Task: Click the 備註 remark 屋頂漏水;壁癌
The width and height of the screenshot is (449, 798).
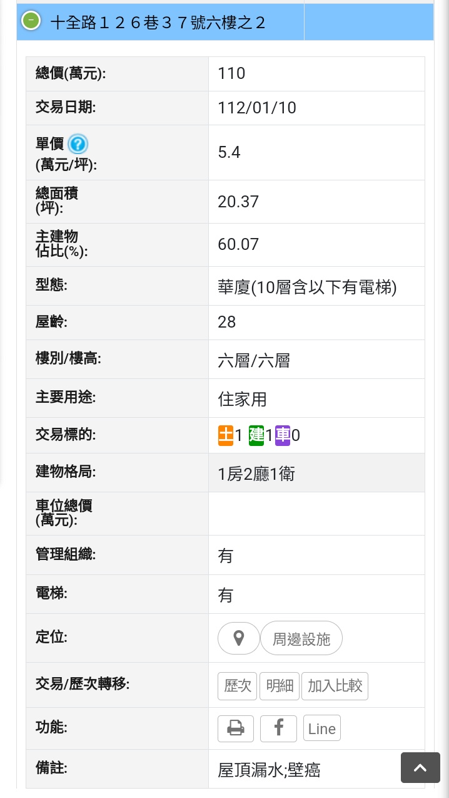Action: click(x=269, y=770)
